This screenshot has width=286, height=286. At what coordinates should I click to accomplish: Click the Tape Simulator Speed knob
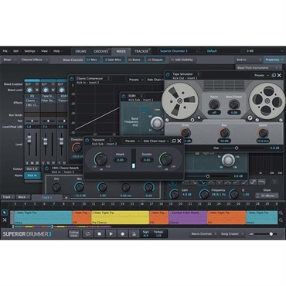click(x=263, y=133)
